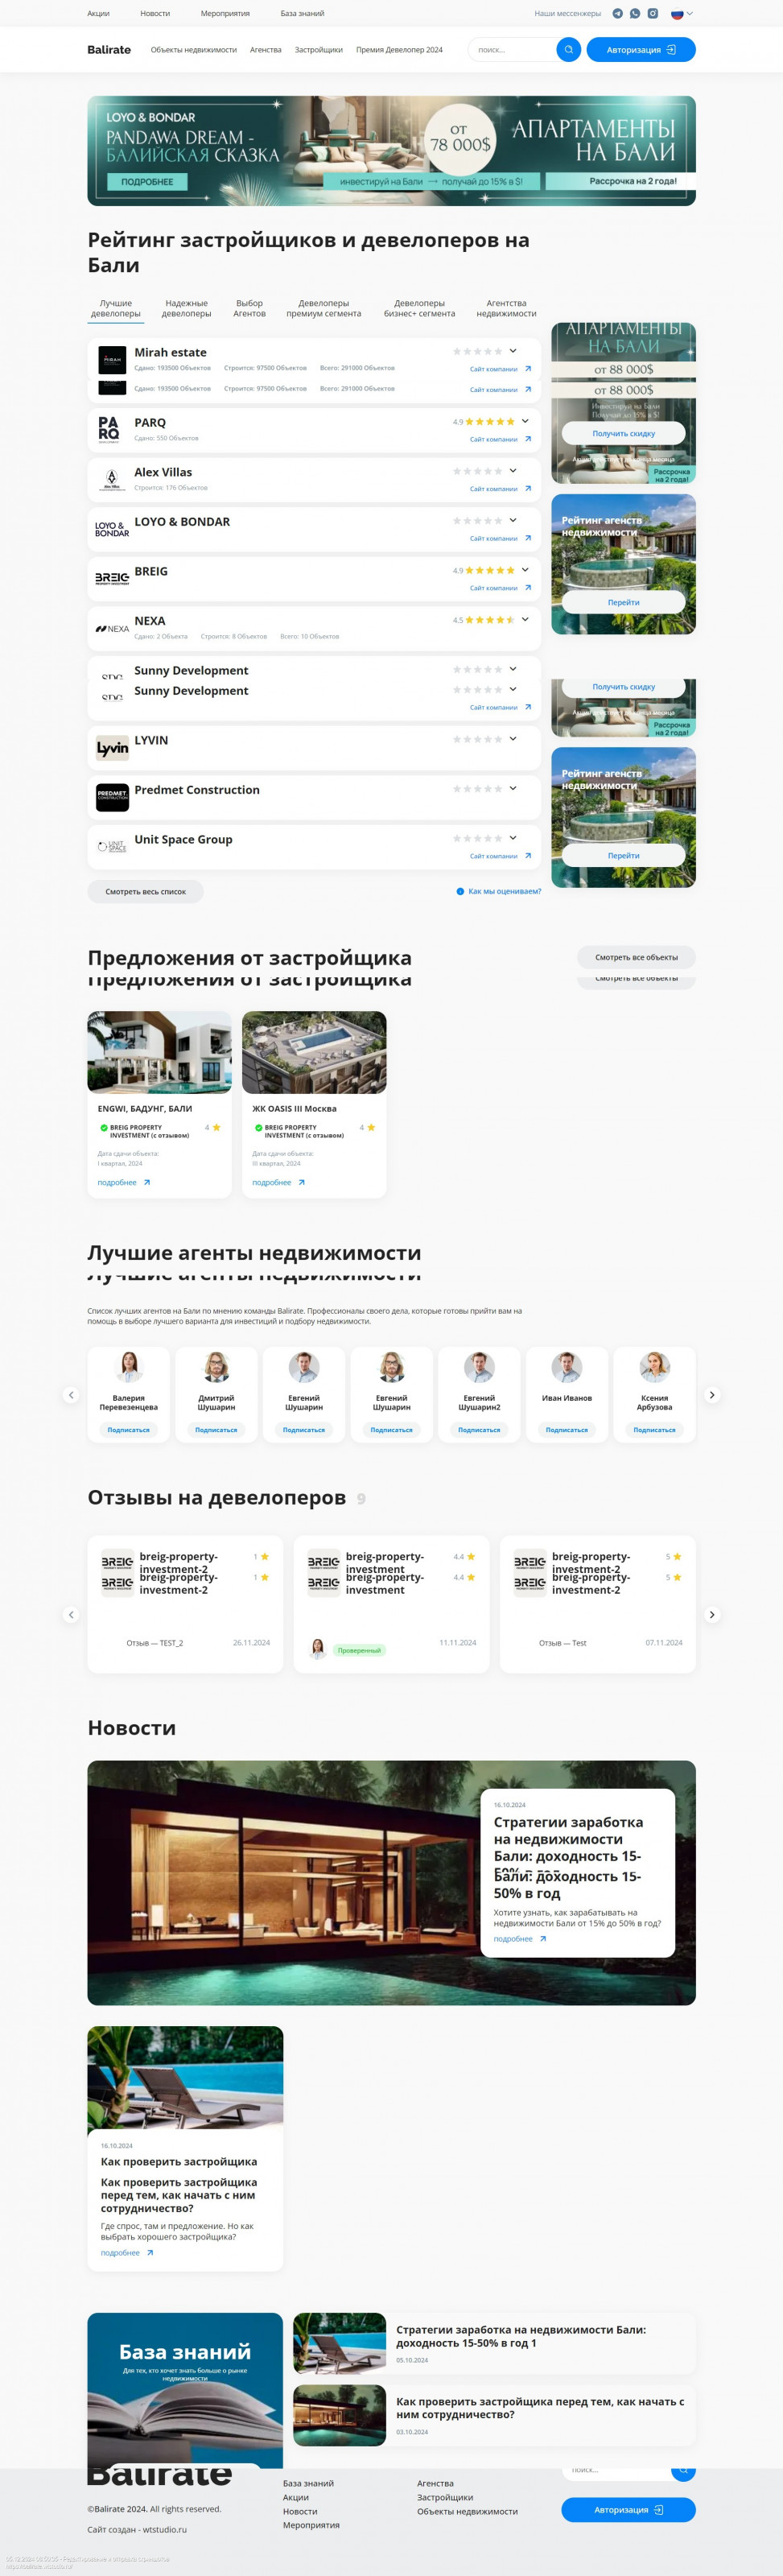
Task: Subscribe to Дмитрий Шушарин
Action: click(x=216, y=1430)
